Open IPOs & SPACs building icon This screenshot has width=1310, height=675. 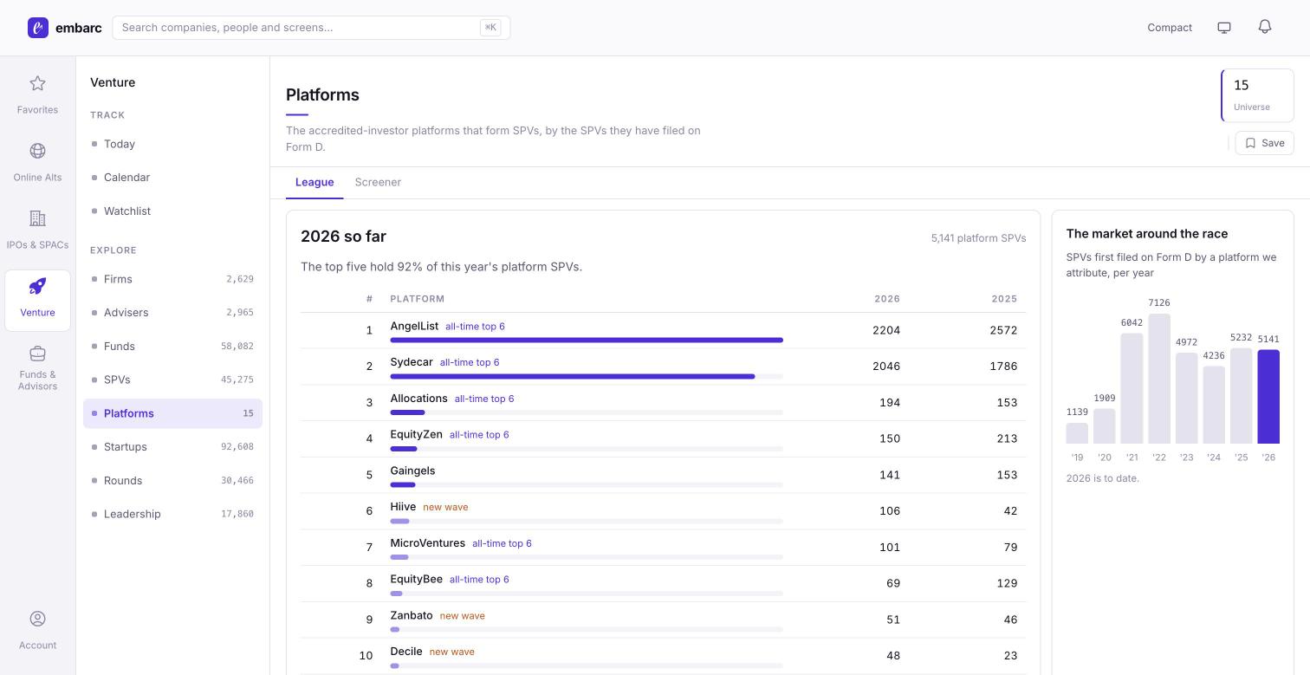coord(37,218)
